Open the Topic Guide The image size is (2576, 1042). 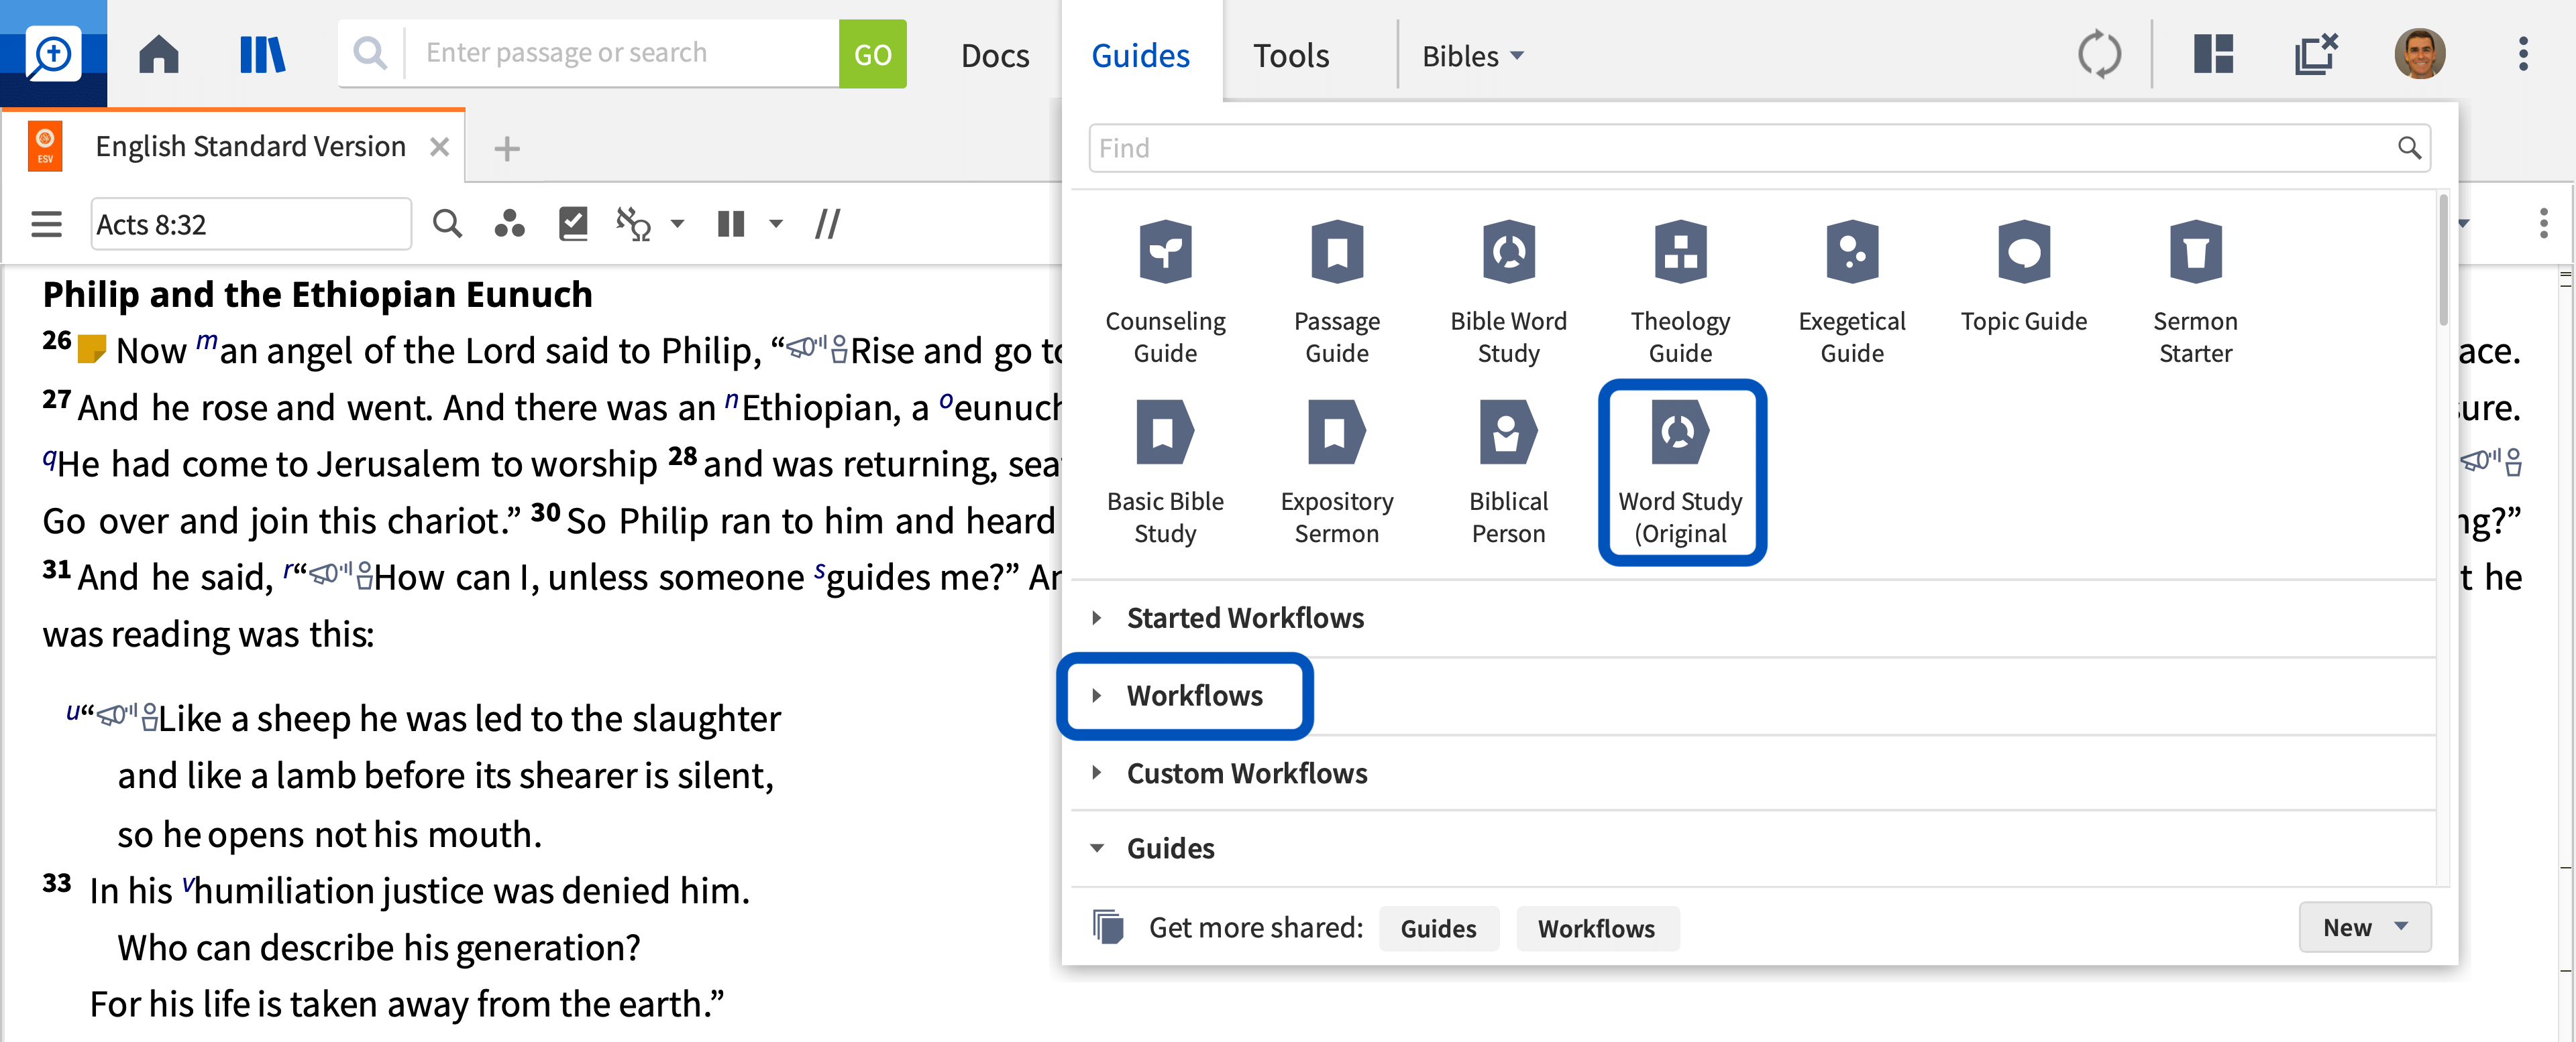tap(2023, 277)
